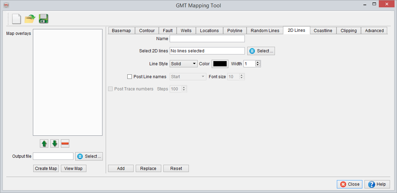The height and width of the screenshot is (193, 397).
Task: Move overlay down with green down arrow
Action: (x=55, y=143)
